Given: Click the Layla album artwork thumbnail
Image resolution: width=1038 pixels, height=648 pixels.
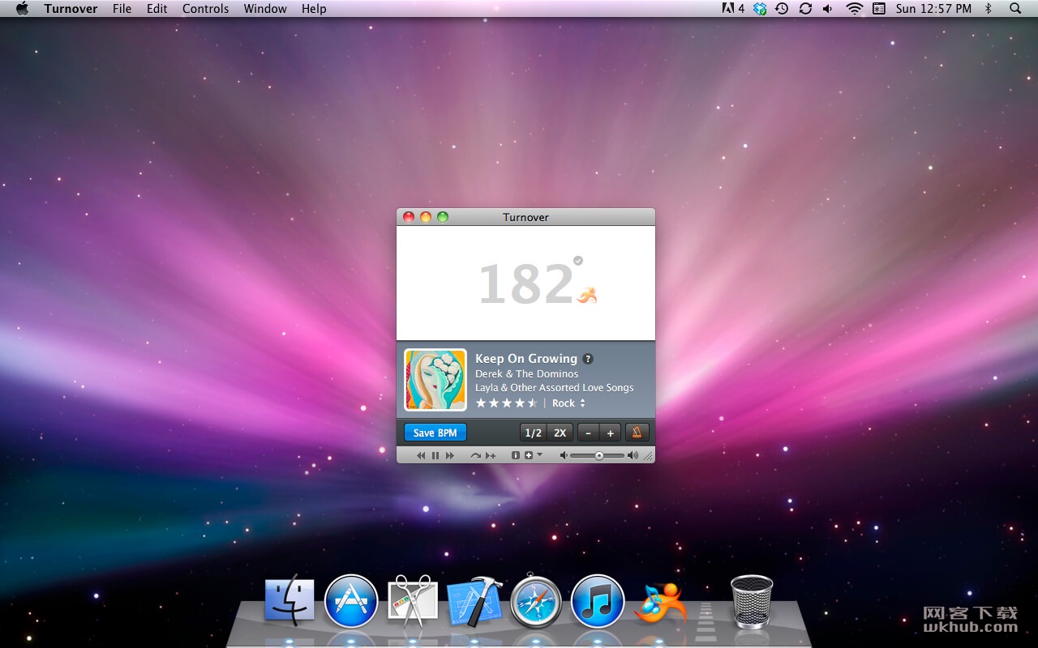Looking at the screenshot, I should point(435,380).
